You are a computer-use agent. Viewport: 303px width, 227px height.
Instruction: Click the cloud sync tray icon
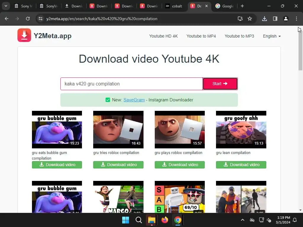(x=252, y=220)
